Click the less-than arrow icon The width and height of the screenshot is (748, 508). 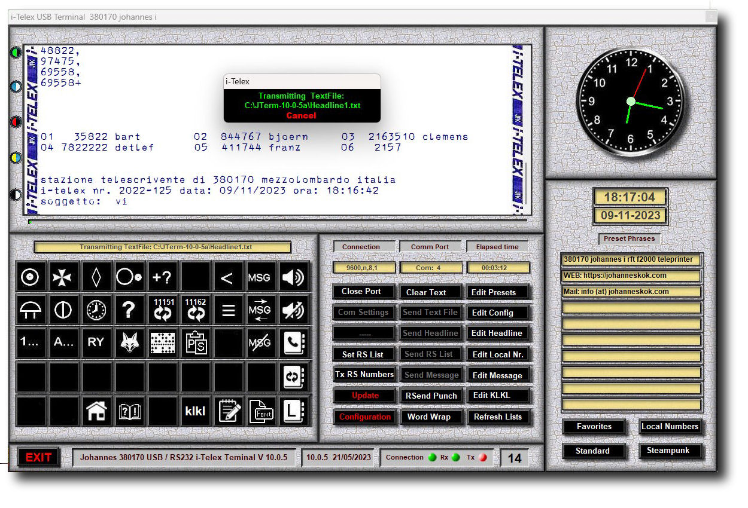pyautogui.click(x=228, y=277)
